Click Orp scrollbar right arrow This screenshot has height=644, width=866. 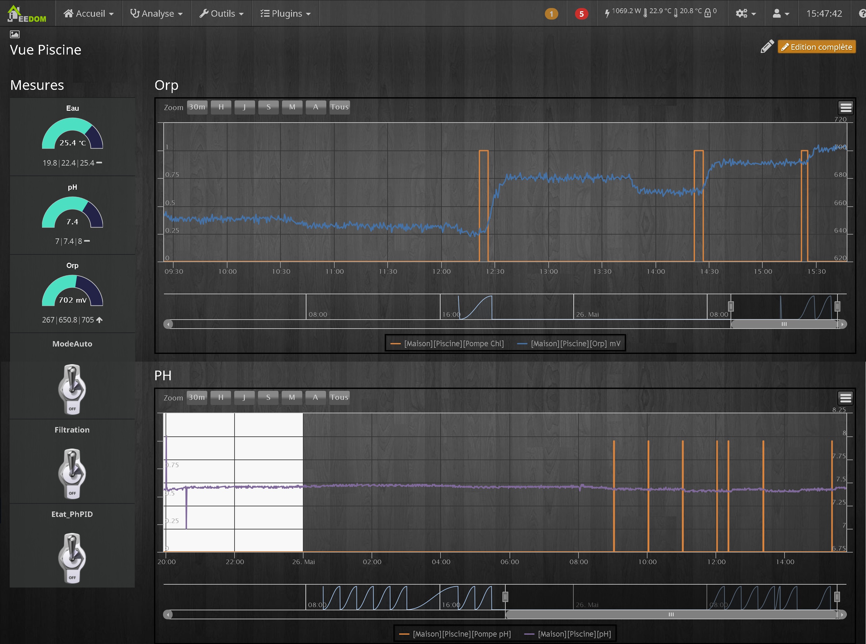tap(842, 324)
